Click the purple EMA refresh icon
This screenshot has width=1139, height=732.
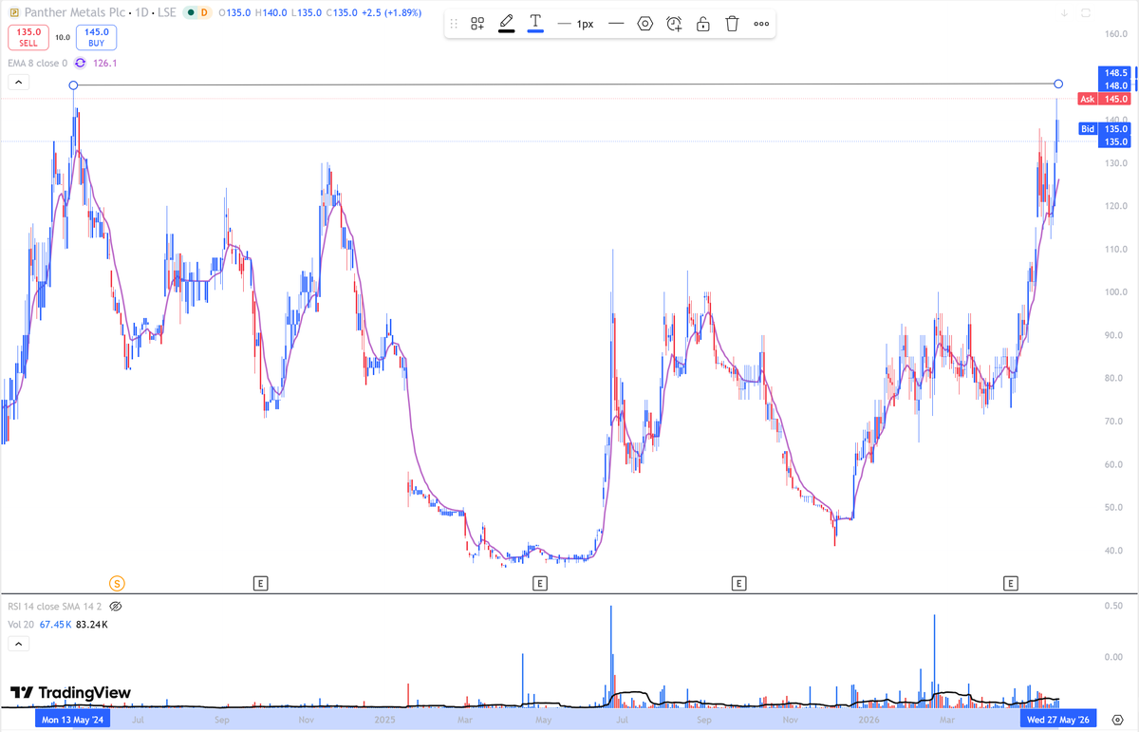[80, 63]
